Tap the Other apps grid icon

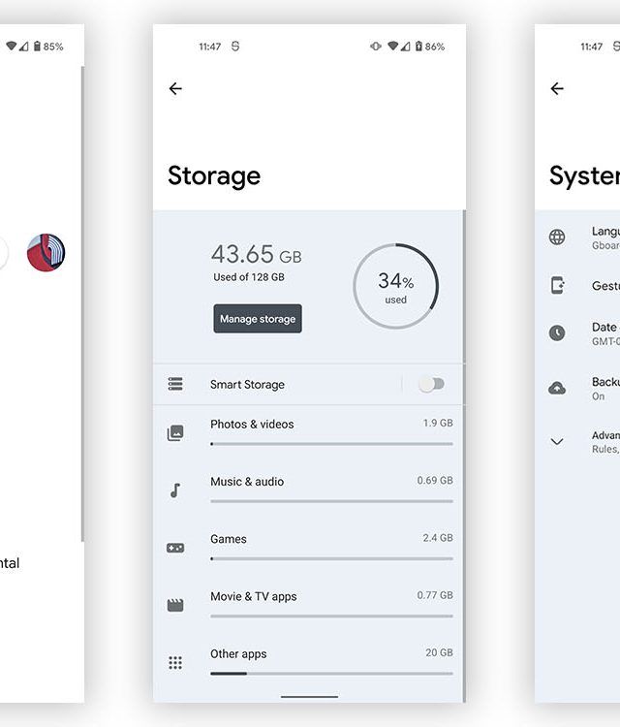click(x=175, y=663)
